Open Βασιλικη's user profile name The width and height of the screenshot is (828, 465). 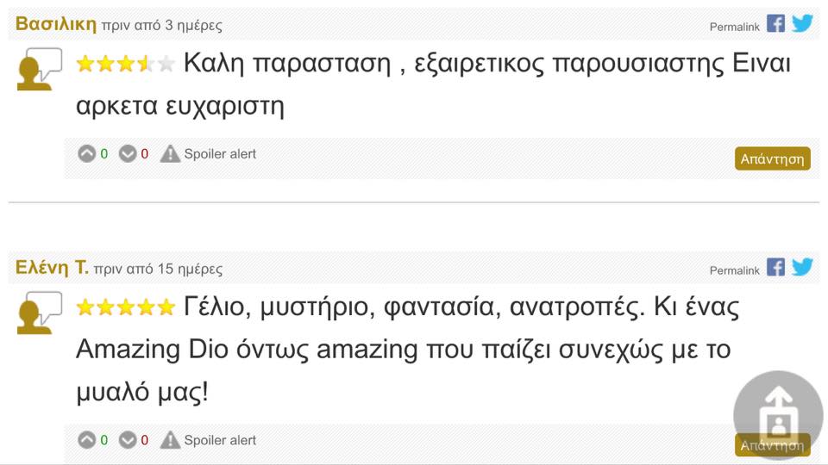56,24
